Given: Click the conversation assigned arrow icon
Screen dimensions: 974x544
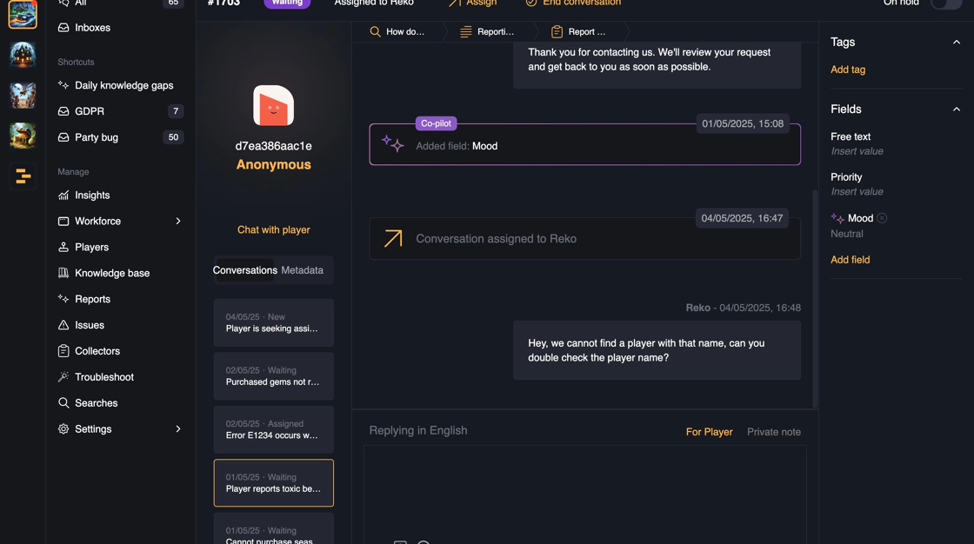Looking at the screenshot, I should tap(392, 238).
